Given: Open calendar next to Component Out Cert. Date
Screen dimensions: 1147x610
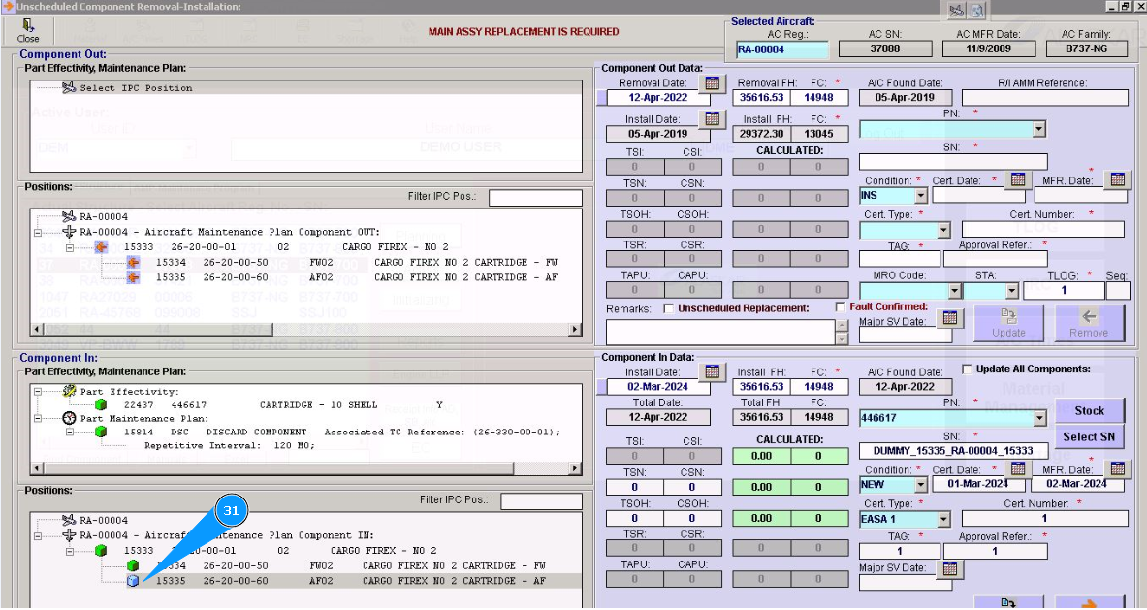Looking at the screenshot, I should [x=1017, y=179].
